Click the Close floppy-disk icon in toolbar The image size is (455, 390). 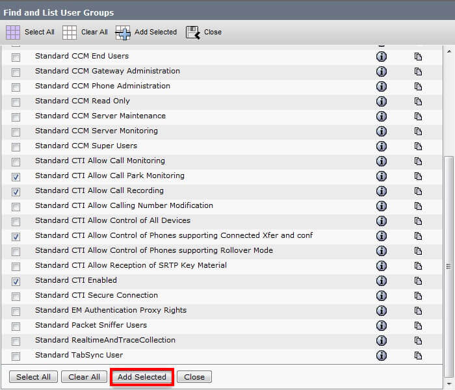[193, 32]
